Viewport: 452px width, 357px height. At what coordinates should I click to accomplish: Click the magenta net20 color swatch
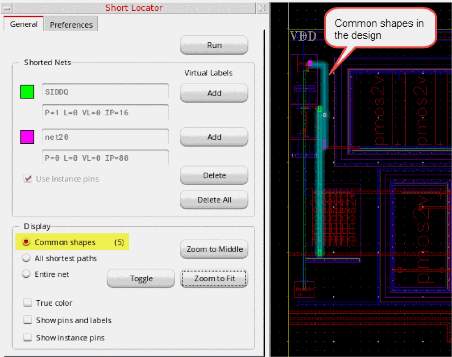coord(27,137)
